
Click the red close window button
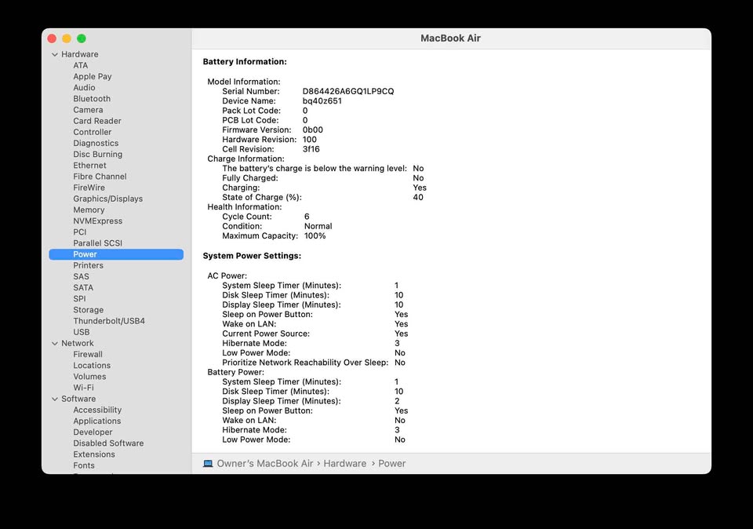52,38
